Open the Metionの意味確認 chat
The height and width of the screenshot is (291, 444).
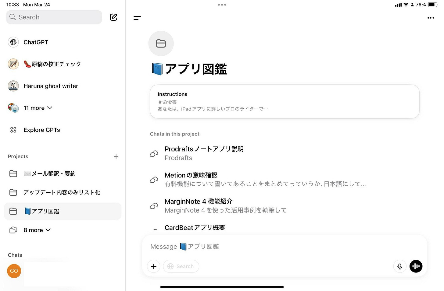point(285,180)
